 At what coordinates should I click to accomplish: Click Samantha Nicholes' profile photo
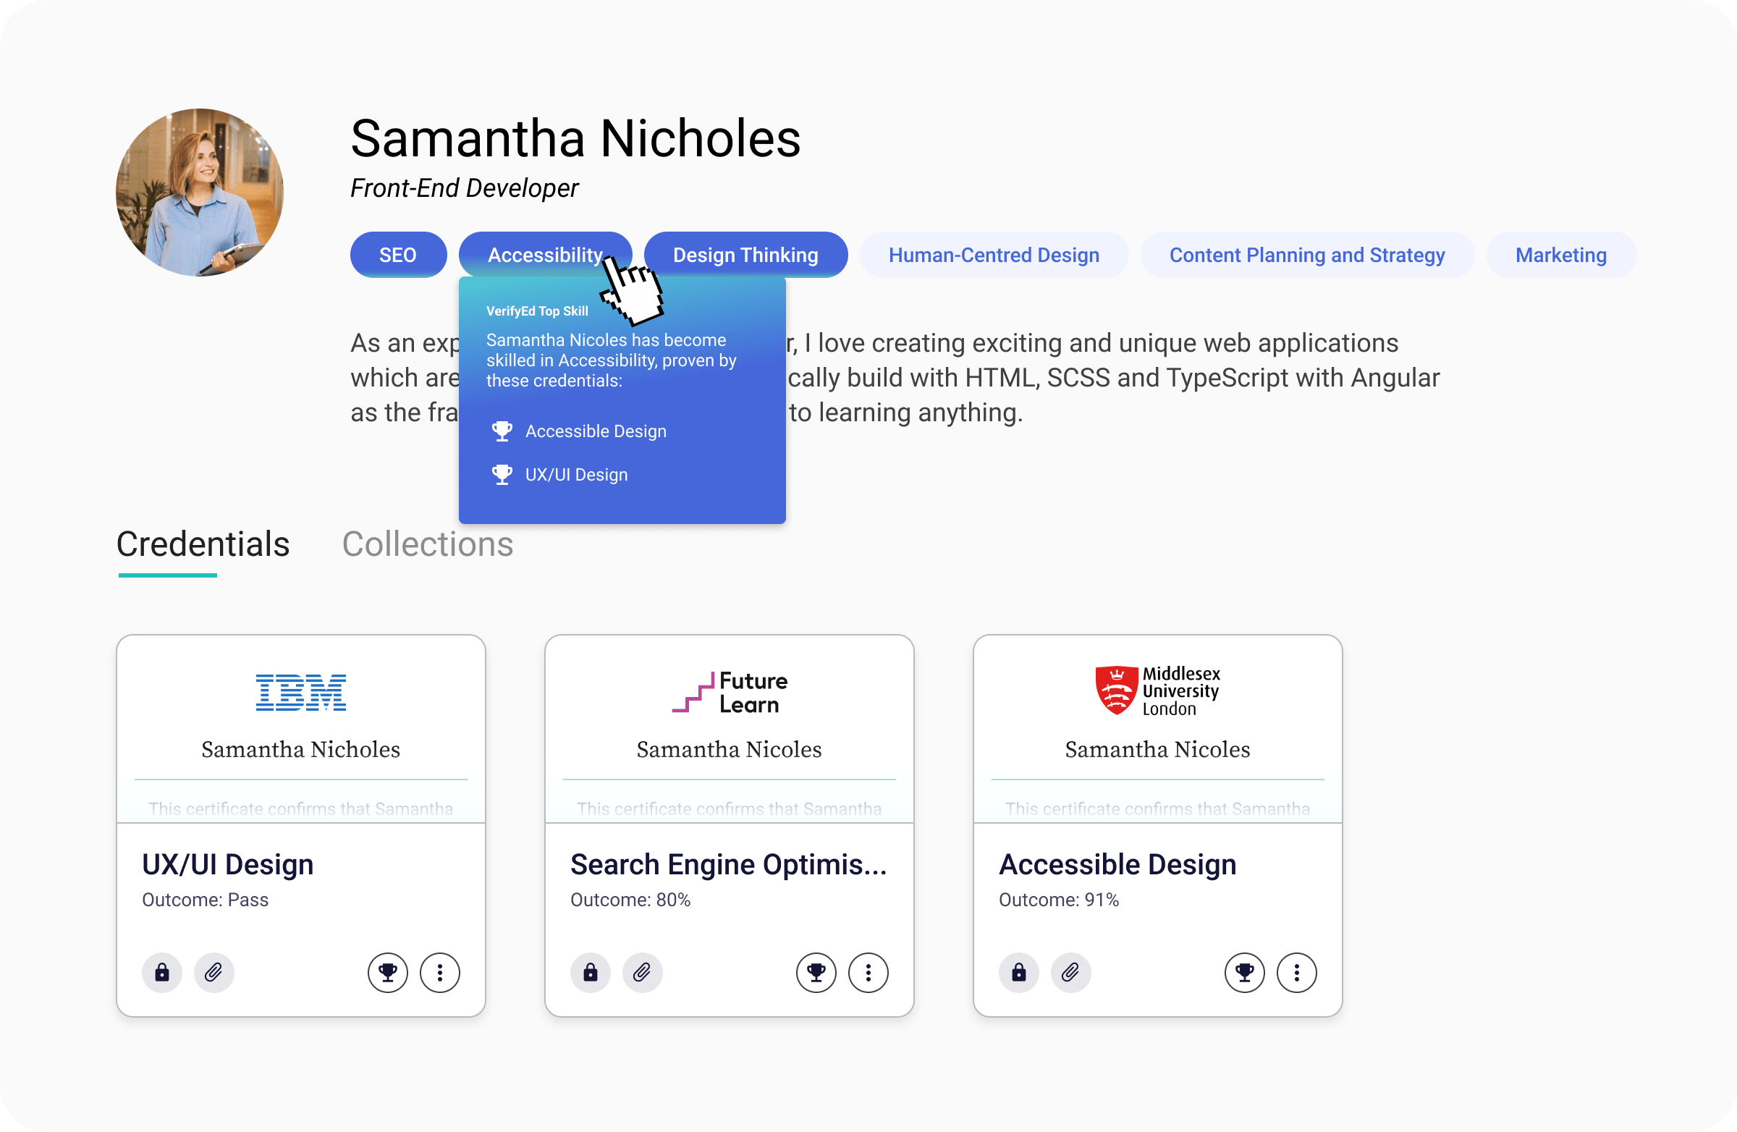click(199, 193)
